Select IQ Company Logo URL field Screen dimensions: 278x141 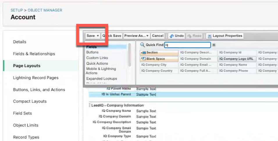click(x=237, y=59)
